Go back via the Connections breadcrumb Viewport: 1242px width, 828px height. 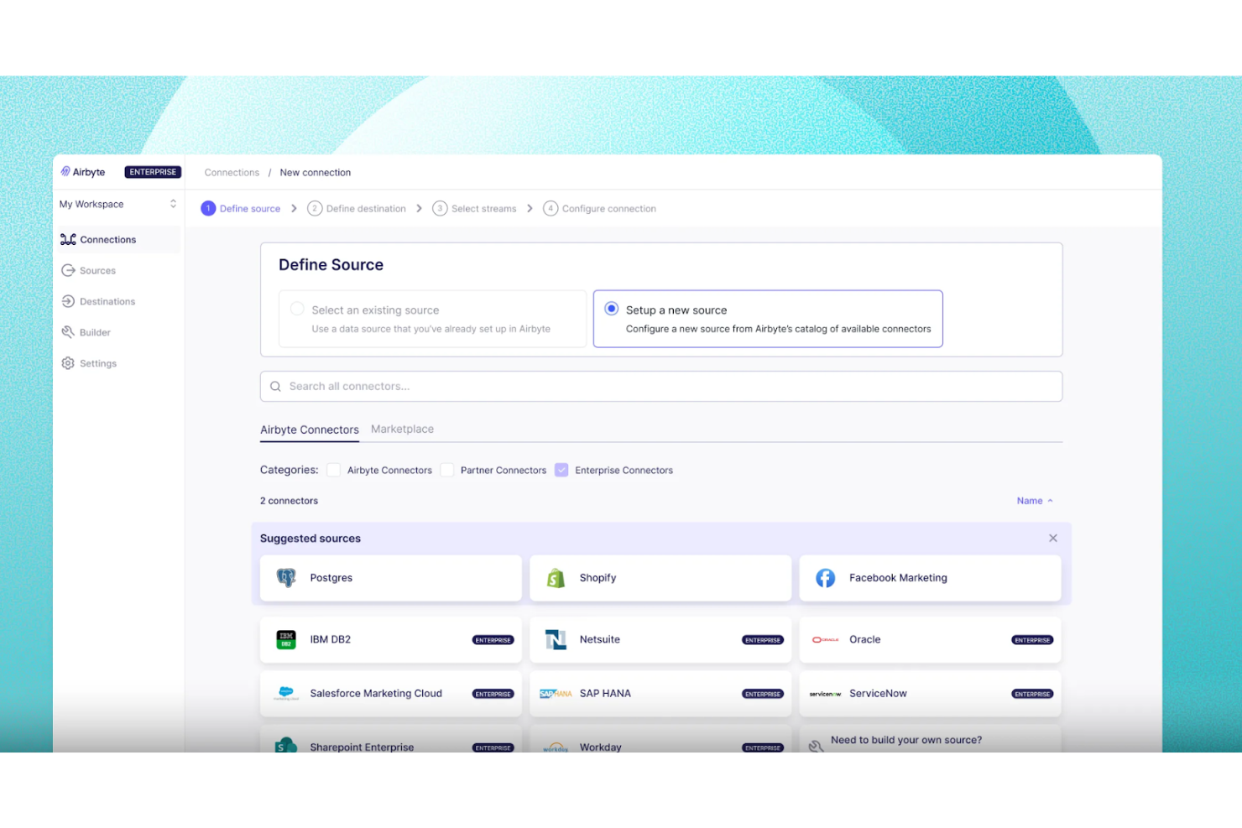click(232, 172)
